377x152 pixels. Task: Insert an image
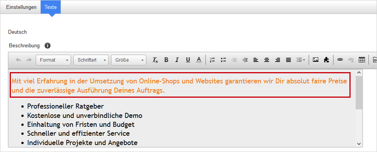[315, 60]
